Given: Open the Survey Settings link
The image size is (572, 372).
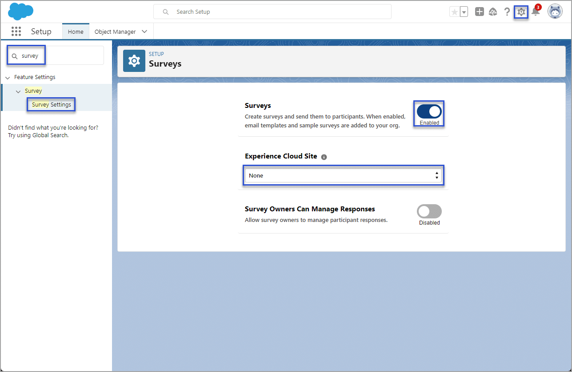Looking at the screenshot, I should 52,105.
